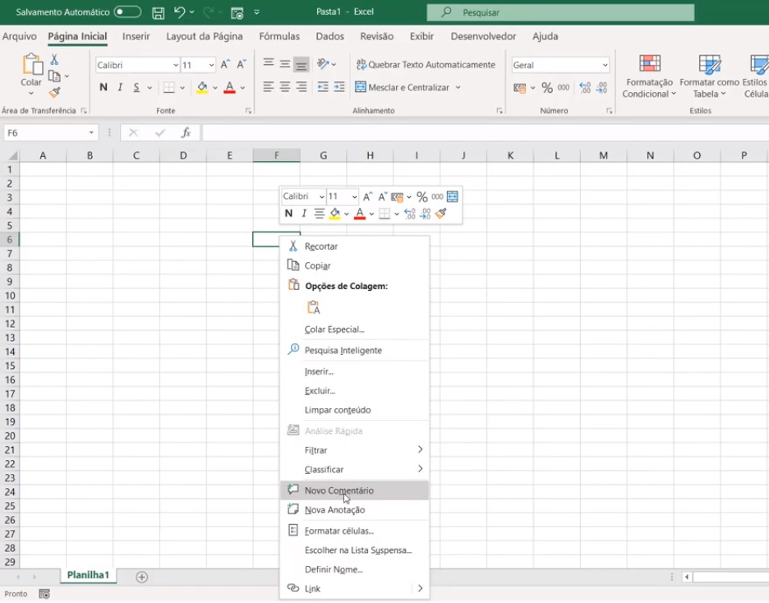This screenshot has height=603, width=769.
Task: Choose Pesquisa Inteligente
Action: tap(354, 350)
